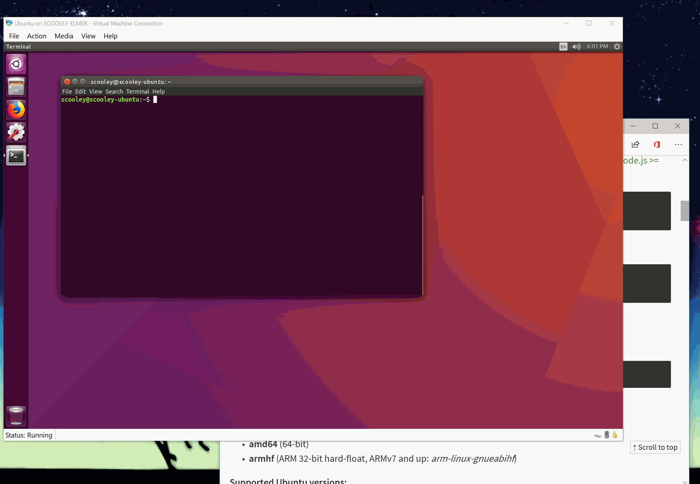This screenshot has width=700, height=484.
Task: Open the Trash in Ubuntu launcher
Action: coord(16,416)
